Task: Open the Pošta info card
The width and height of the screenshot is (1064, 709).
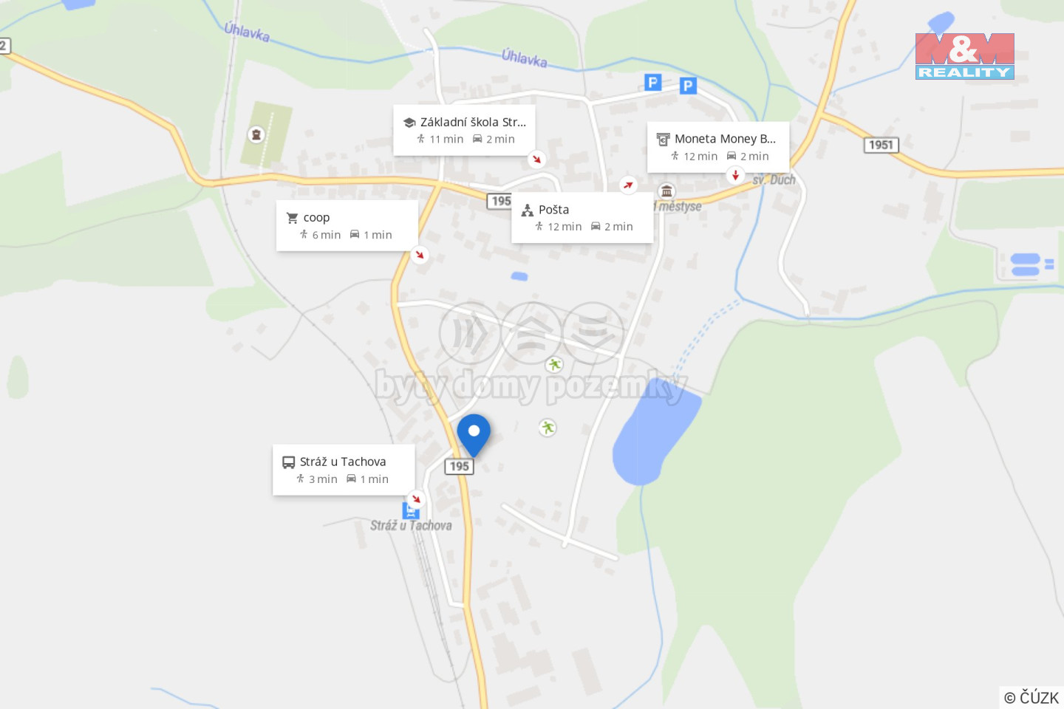Action: [x=582, y=218]
